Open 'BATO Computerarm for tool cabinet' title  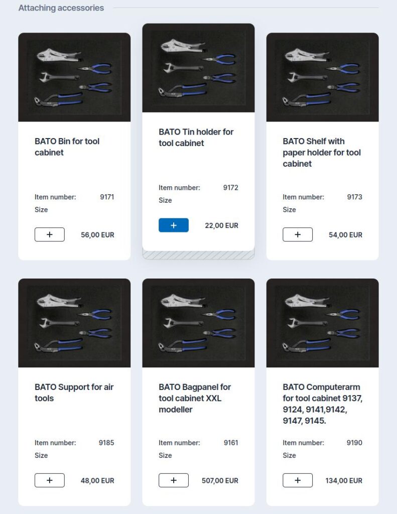[x=323, y=404]
